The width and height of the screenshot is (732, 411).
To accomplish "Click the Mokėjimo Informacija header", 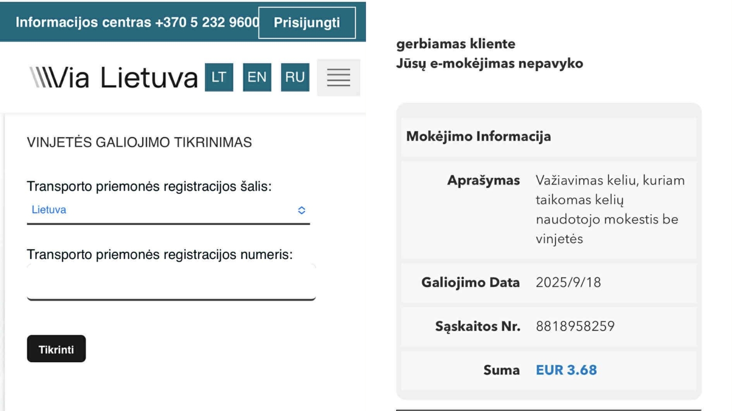I will pos(479,136).
